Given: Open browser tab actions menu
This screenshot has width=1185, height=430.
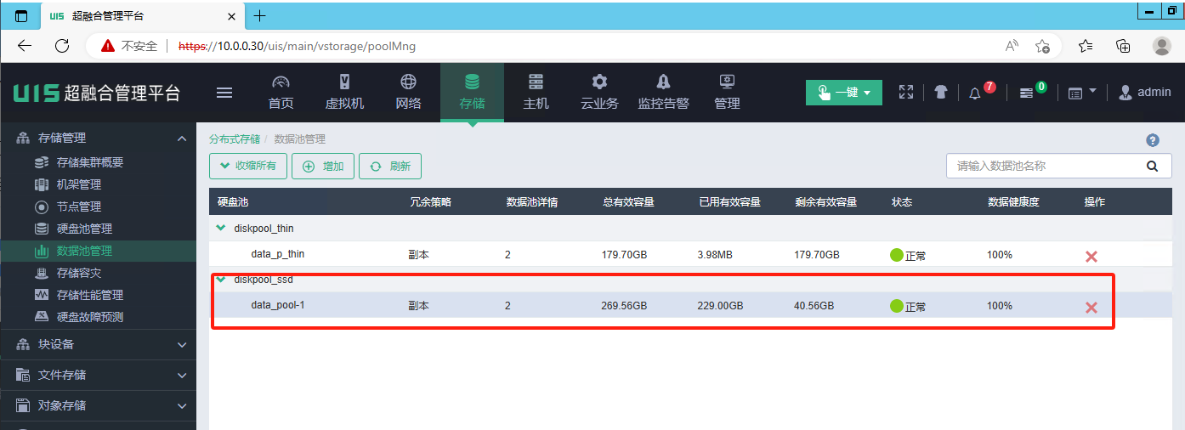Looking at the screenshot, I should click(x=21, y=16).
